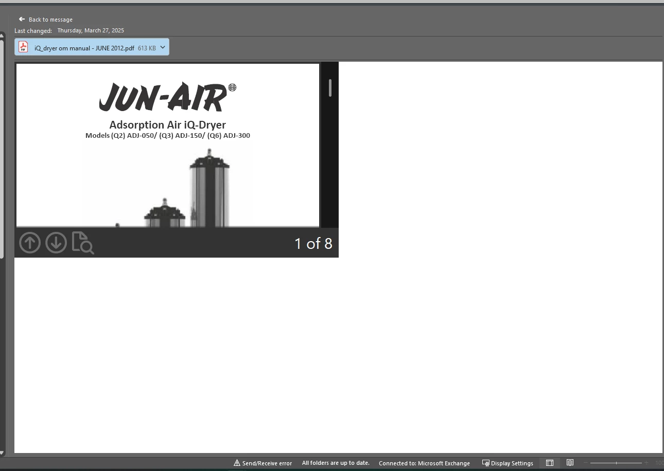Viewport: 664px width, 471px height.
Task: Click the page search magnifier icon in the preview toolbar
Action: coord(83,243)
